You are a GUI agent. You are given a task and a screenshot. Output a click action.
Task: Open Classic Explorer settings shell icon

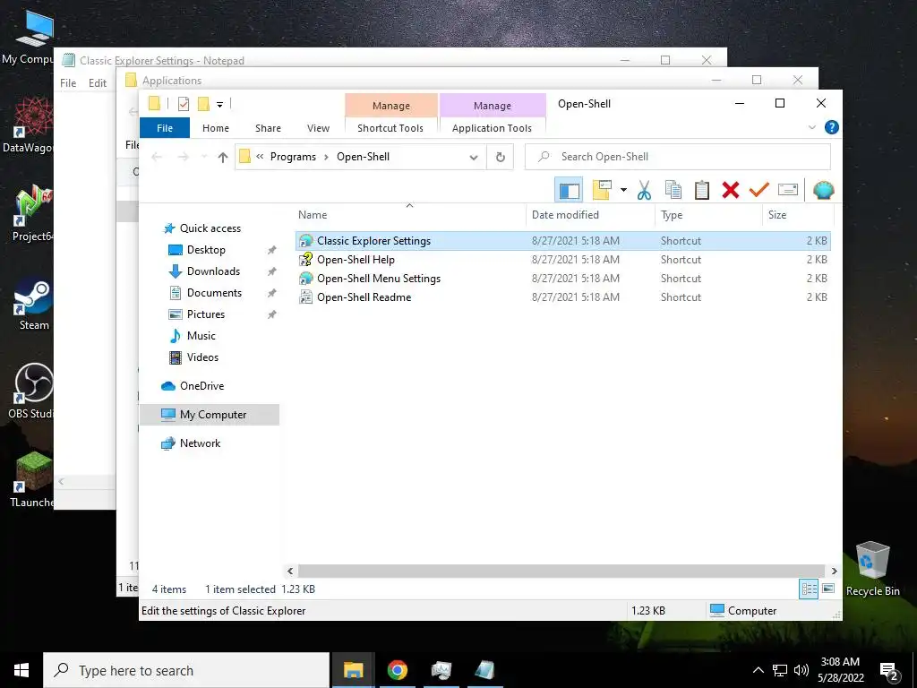(x=824, y=190)
